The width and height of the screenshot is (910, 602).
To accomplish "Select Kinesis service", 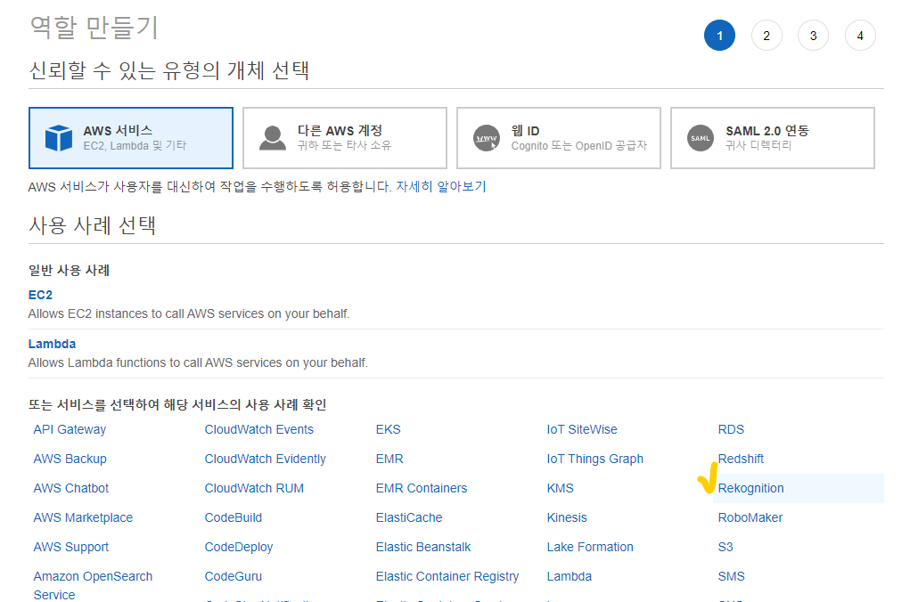I will coord(567,517).
